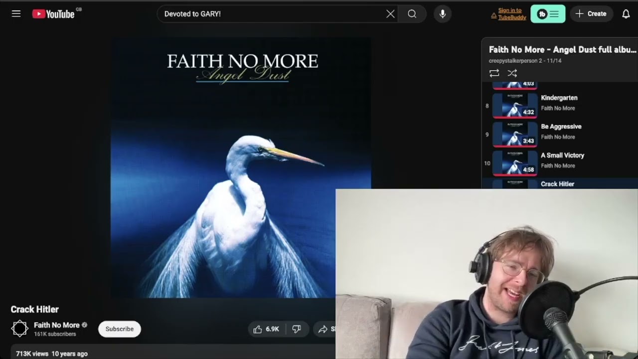Click the 713K views description text

(x=52, y=354)
